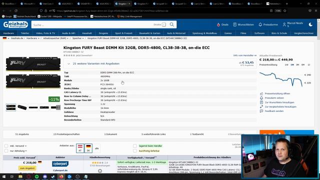Open Deals with the flame icon
Image resolution: width=320 pixels, height=180 pixels.
[x=222, y=24]
